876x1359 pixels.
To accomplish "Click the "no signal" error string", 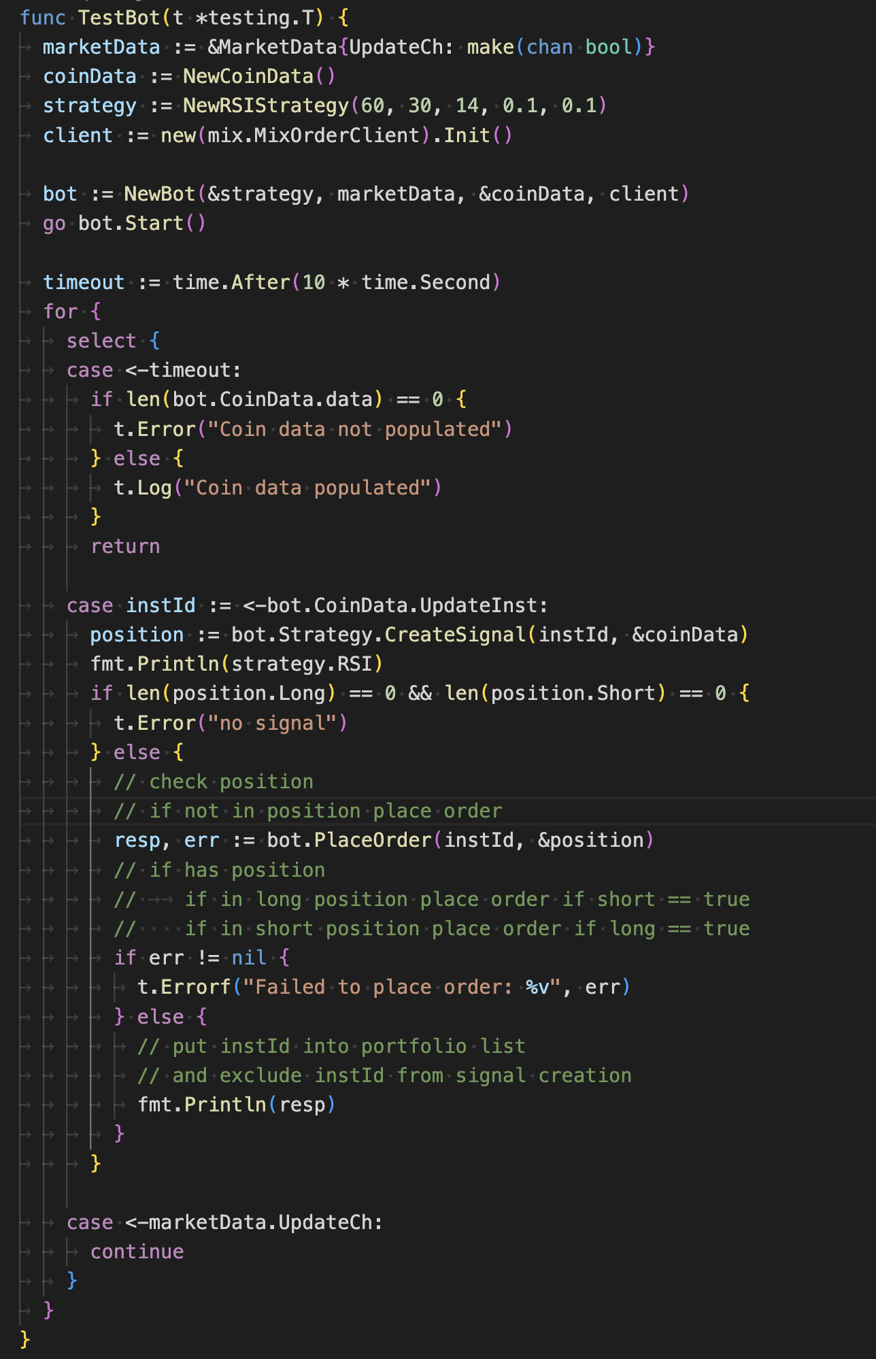I will point(273,722).
